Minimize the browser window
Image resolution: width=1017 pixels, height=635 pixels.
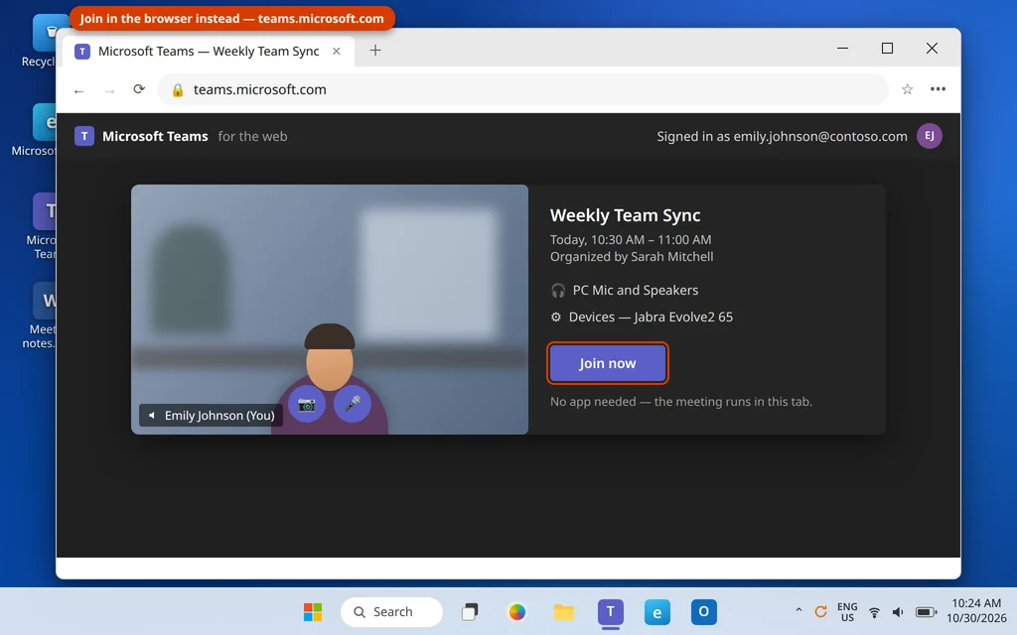842,48
